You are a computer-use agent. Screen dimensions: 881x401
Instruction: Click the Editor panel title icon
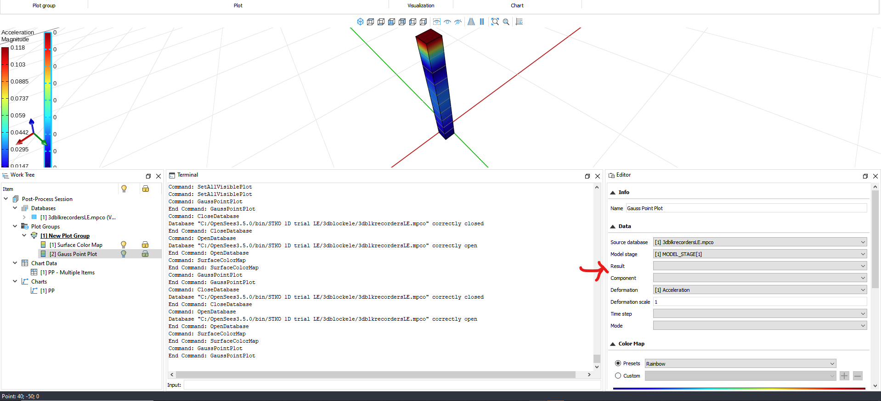point(611,175)
